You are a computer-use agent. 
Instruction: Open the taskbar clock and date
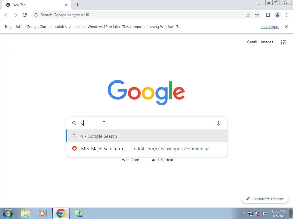tap(278, 214)
